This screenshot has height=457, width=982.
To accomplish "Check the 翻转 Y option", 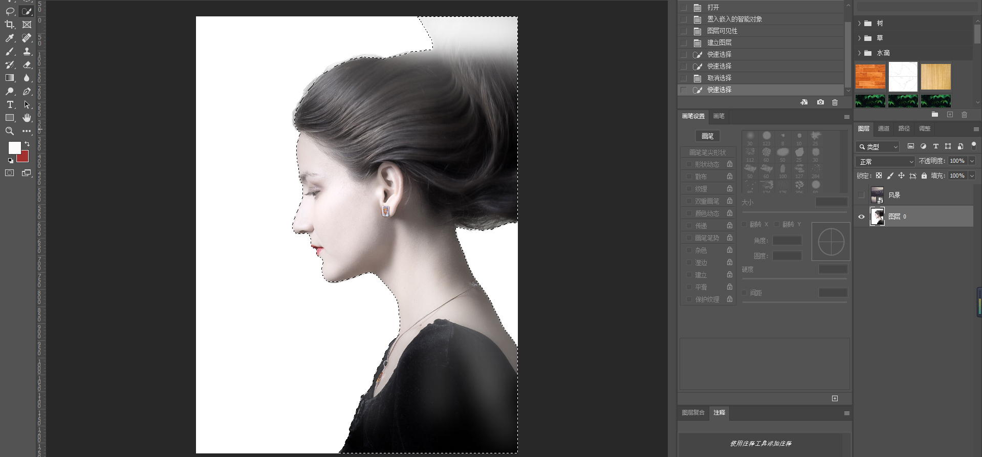I will (x=777, y=224).
